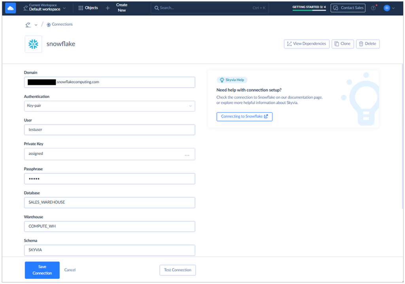405x284 pixels.
Task: Open the Objects grid menu
Action: [88, 8]
